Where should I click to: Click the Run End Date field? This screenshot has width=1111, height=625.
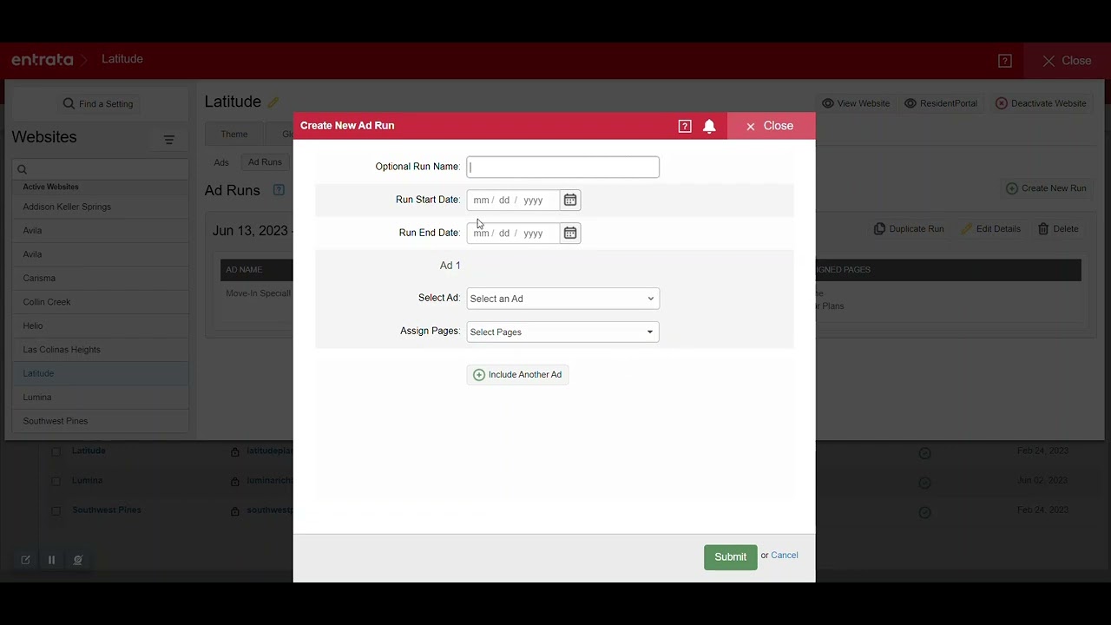[514, 233]
